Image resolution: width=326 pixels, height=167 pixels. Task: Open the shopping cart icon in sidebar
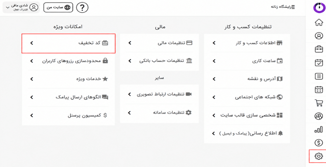[319, 103]
